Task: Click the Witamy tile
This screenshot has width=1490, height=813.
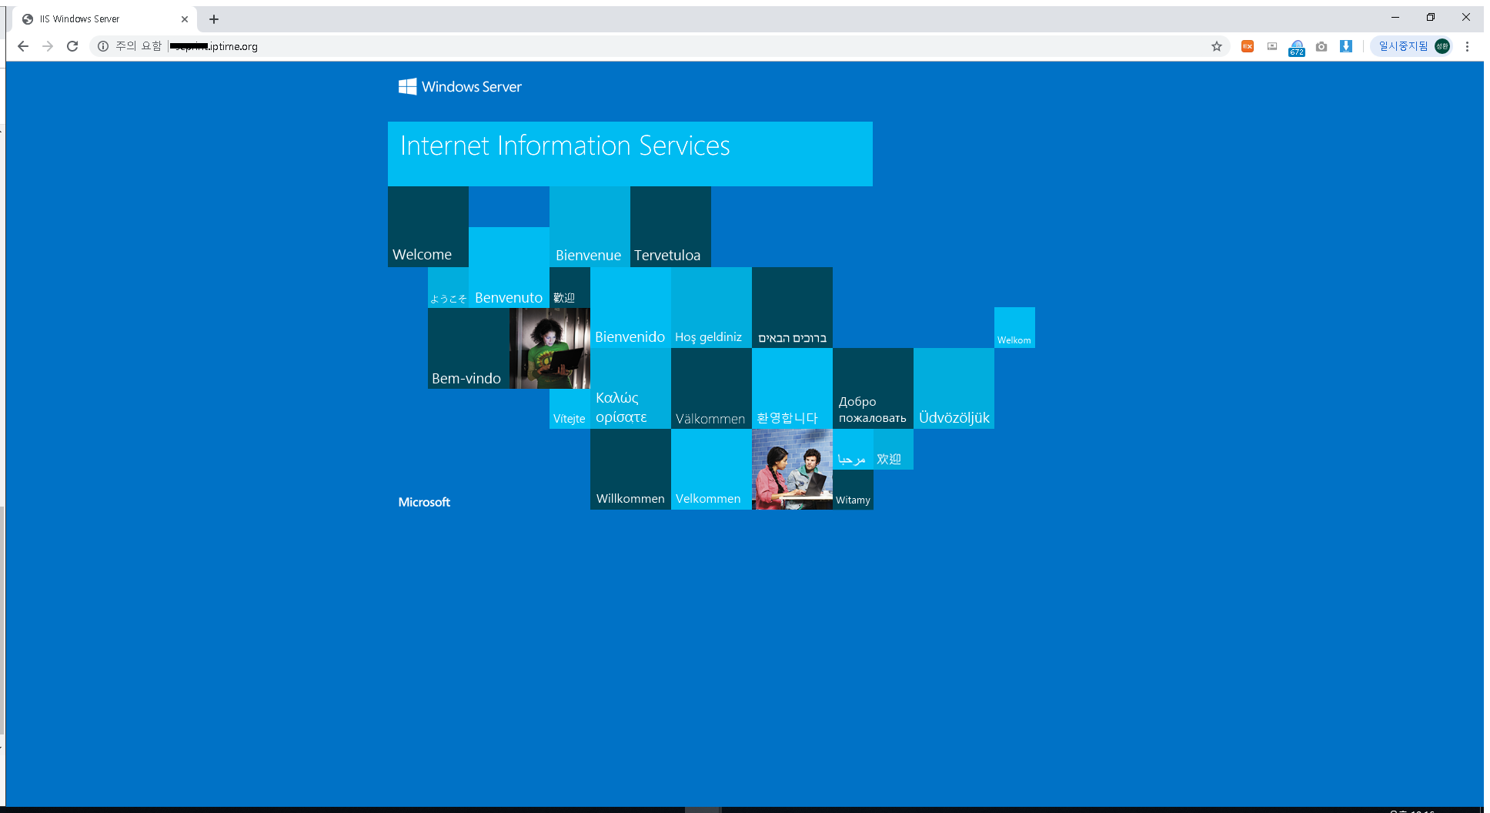Action: pyautogui.click(x=853, y=490)
